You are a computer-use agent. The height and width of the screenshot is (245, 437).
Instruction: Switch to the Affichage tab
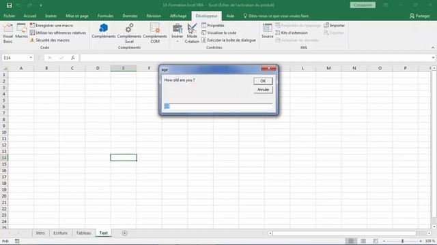coord(178,16)
